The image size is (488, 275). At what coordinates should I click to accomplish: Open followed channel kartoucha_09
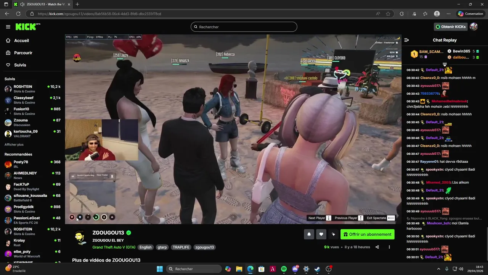(32, 134)
